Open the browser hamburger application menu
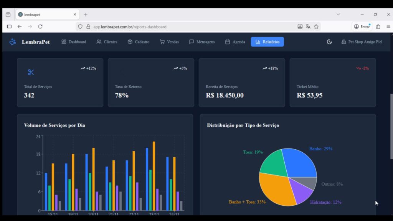This screenshot has height=221, width=393. click(388, 26)
